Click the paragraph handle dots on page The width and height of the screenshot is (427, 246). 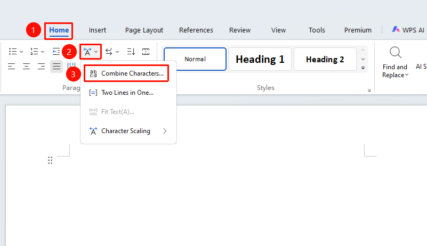(x=50, y=160)
